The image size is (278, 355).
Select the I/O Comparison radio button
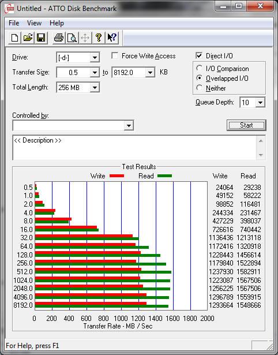pyautogui.click(x=200, y=68)
